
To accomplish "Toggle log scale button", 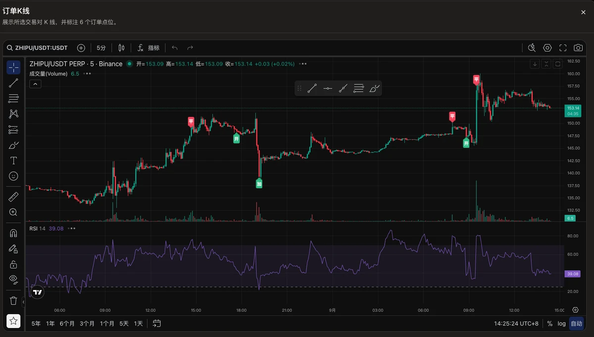I will tap(562, 324).
